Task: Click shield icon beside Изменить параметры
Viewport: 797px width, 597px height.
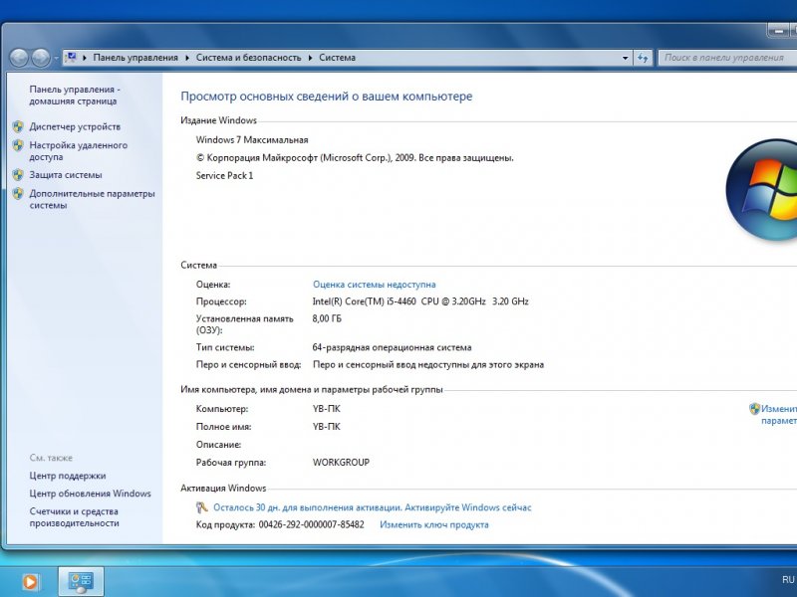Action: pos(755,409)
